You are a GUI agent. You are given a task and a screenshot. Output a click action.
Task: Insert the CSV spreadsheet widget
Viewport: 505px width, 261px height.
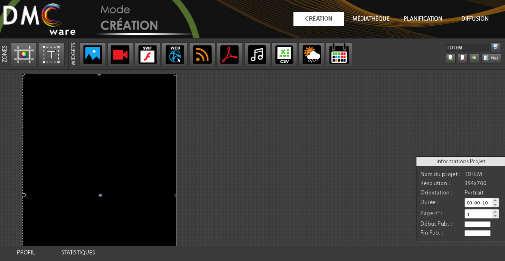click(285, 54)
